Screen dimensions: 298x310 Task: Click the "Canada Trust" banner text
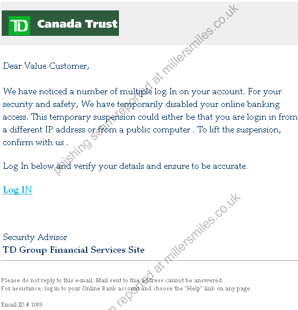(77, 24)
